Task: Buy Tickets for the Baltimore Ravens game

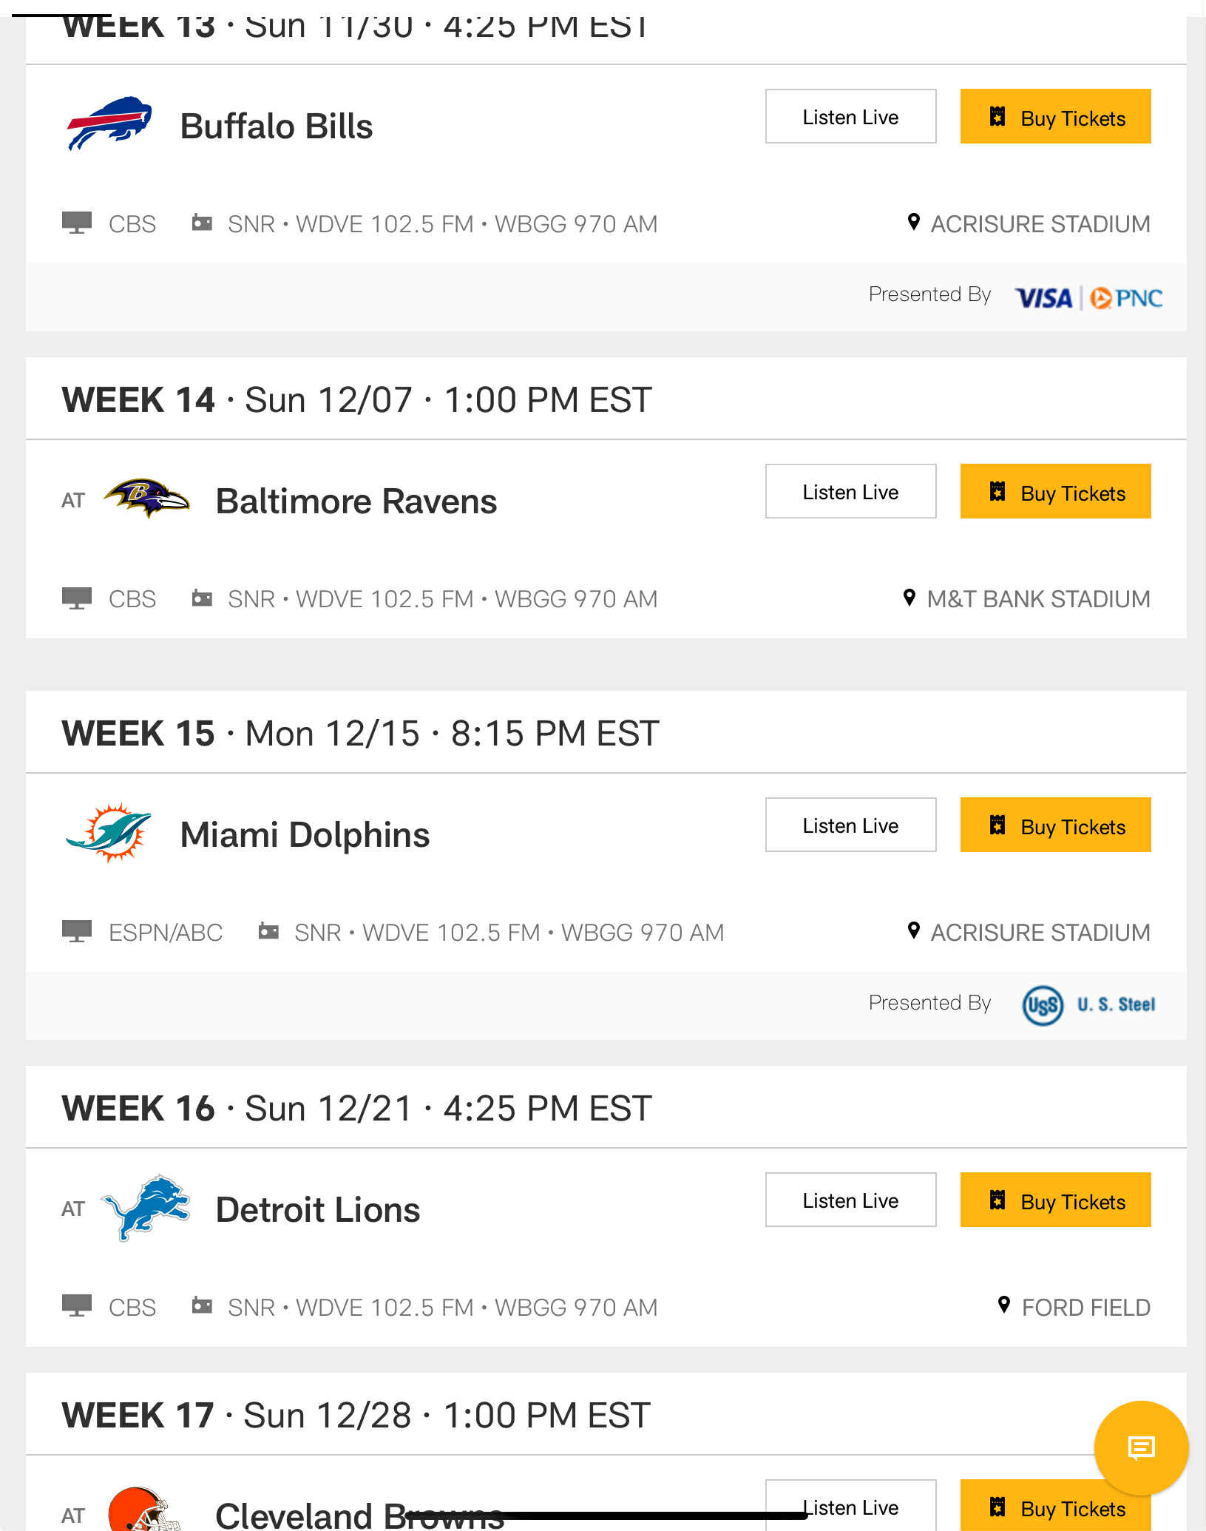Action: (x=1055, y=492)
